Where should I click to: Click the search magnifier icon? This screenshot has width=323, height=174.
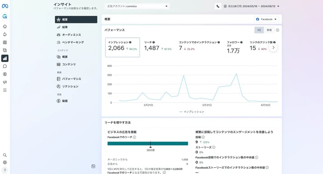coord(5,155)
